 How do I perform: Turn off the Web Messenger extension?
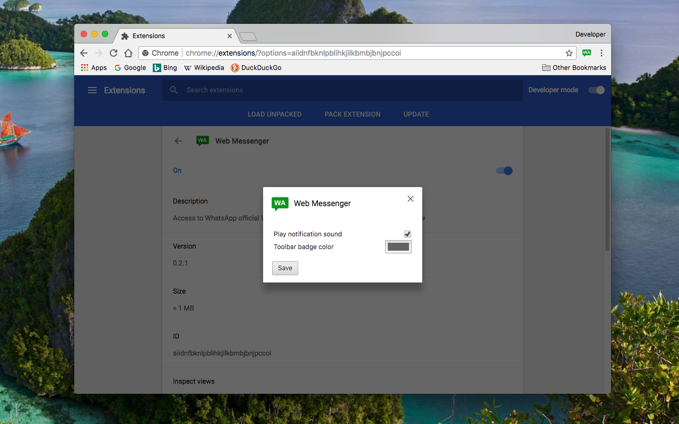click(503, 171)
